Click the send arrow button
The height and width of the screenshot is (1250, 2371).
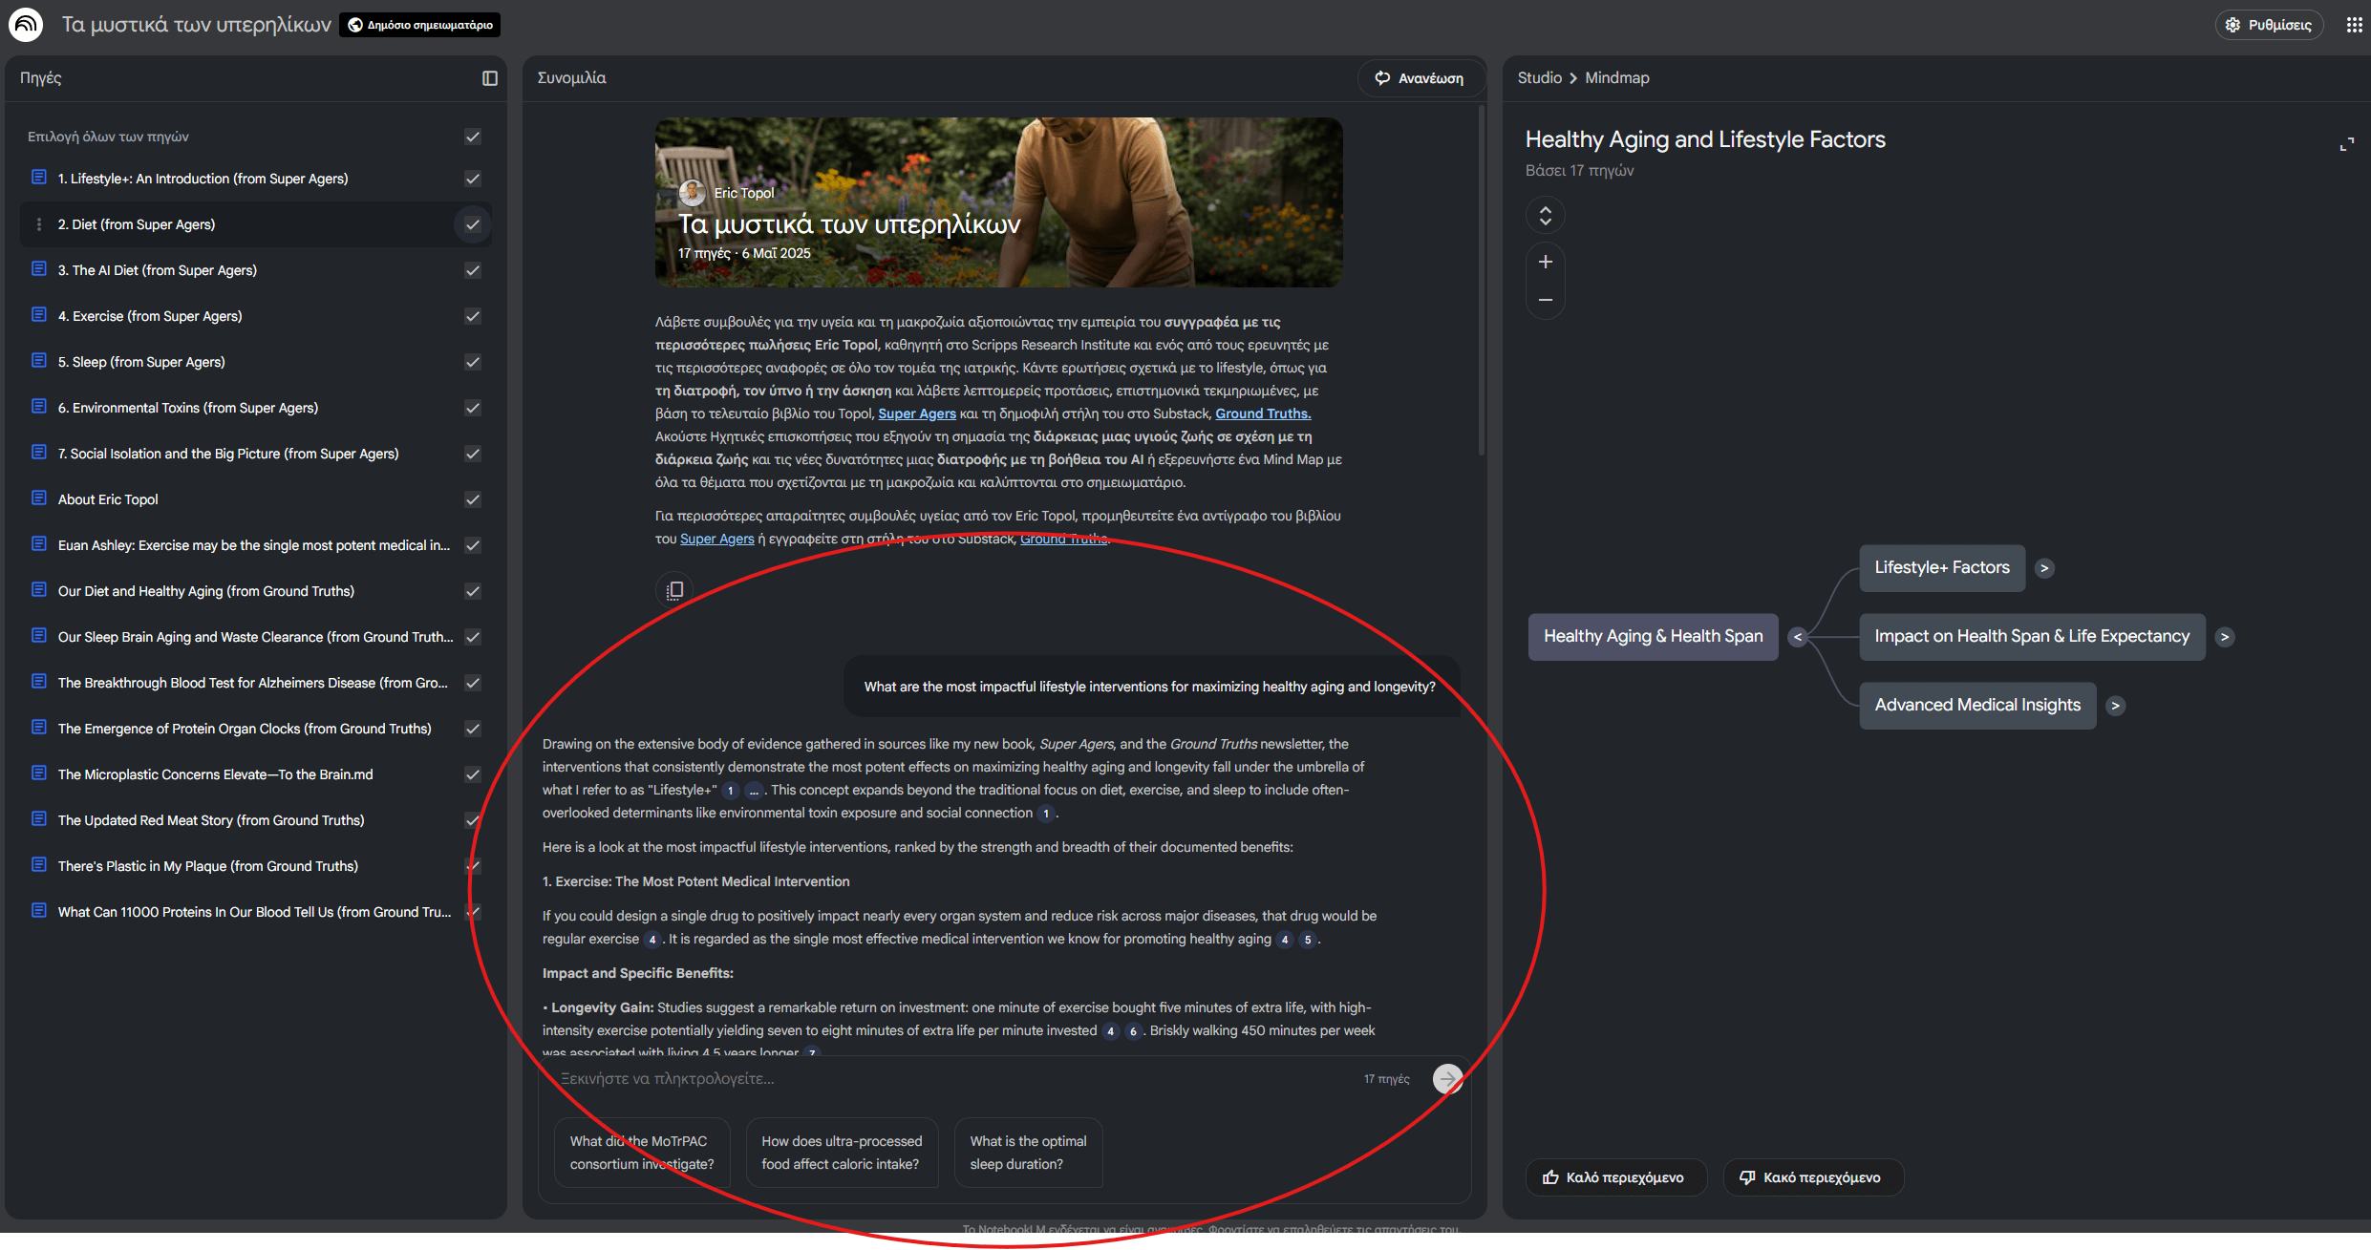click(x=1447, y=1079)
